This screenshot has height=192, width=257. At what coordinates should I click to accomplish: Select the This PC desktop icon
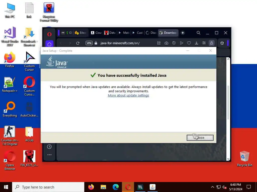(10, 10)
